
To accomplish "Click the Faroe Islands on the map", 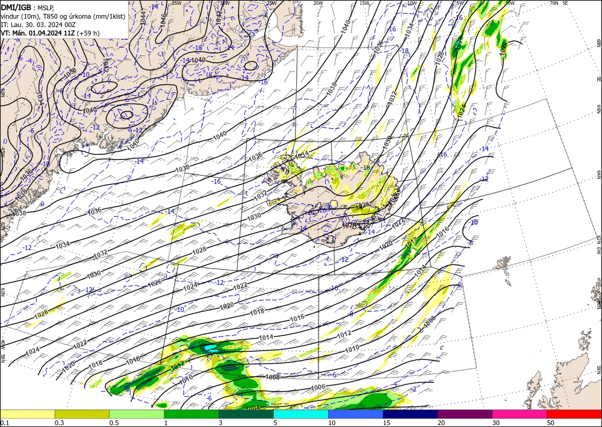I will coord(503,264).
